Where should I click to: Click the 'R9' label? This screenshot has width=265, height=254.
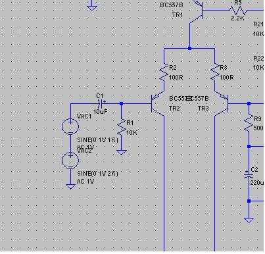click(258, 119)
